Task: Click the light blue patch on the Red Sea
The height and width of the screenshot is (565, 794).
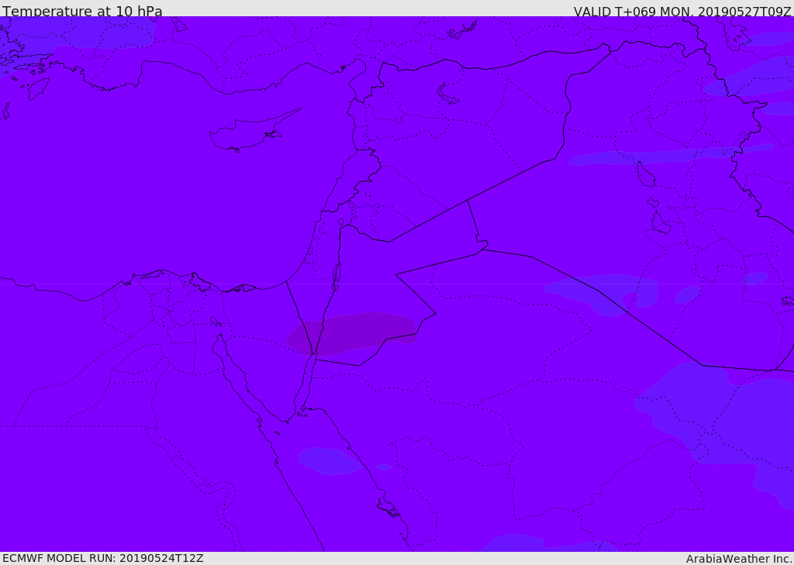Action: [x=329, y=460]
